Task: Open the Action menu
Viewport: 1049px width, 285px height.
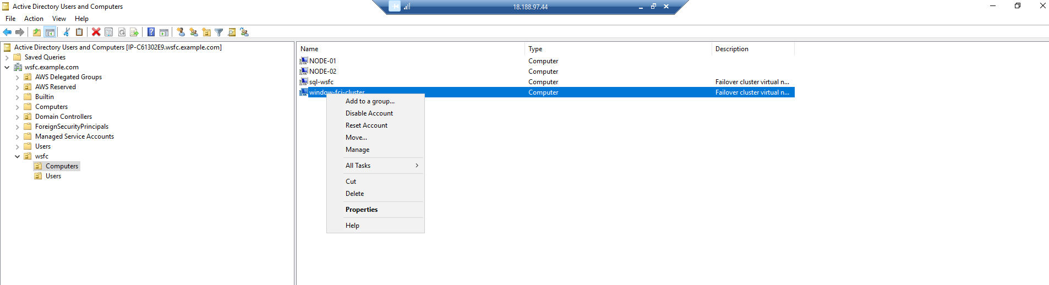Action: (34, 19)
